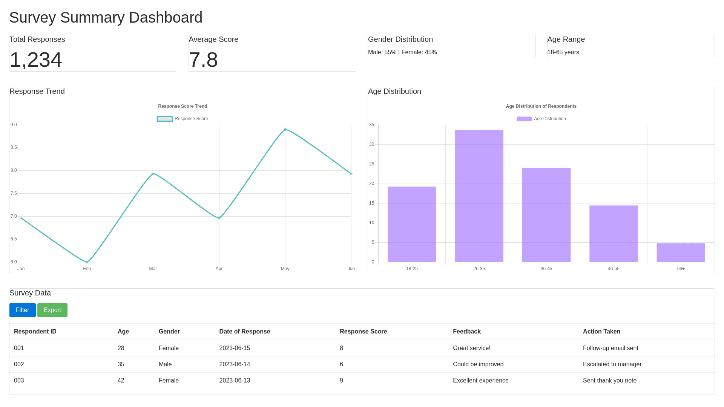Click the 56+ age bar

tap(681, 252)
